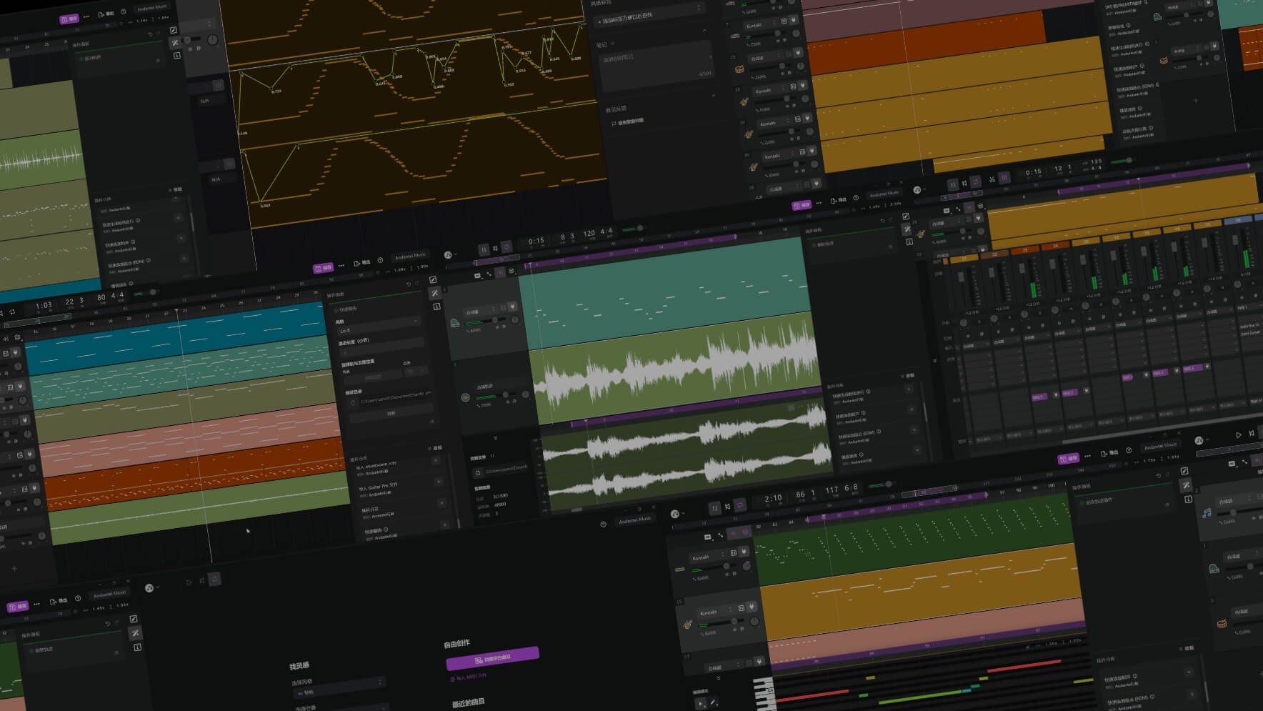Add the import Guitar Pro file action
1263x711 pixels.
439,482
